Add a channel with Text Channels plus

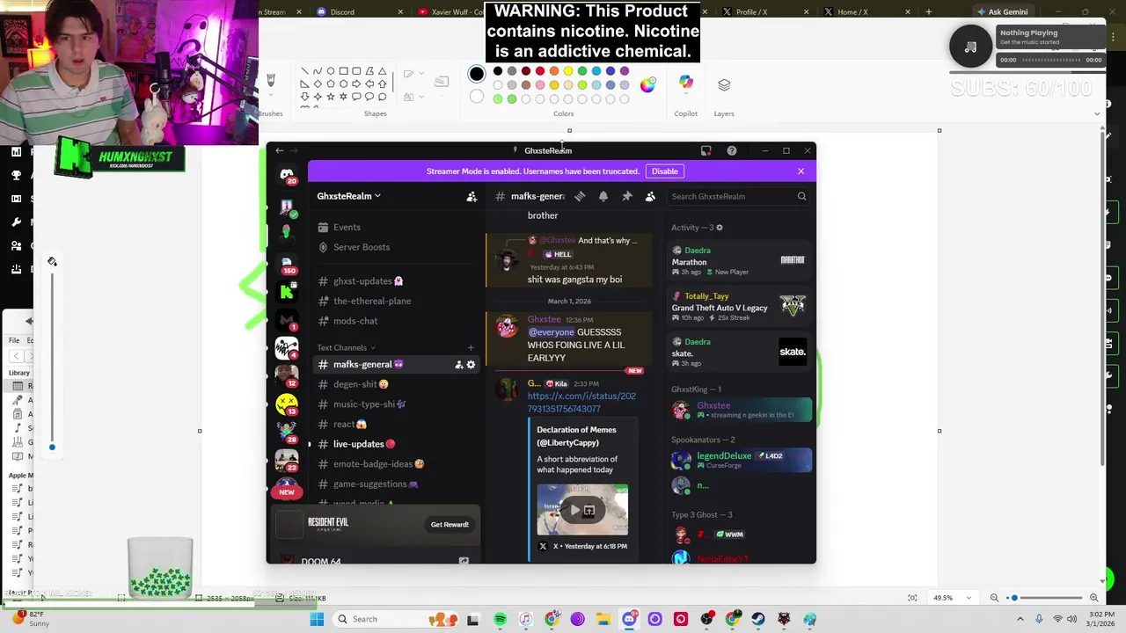pos(471,347)
